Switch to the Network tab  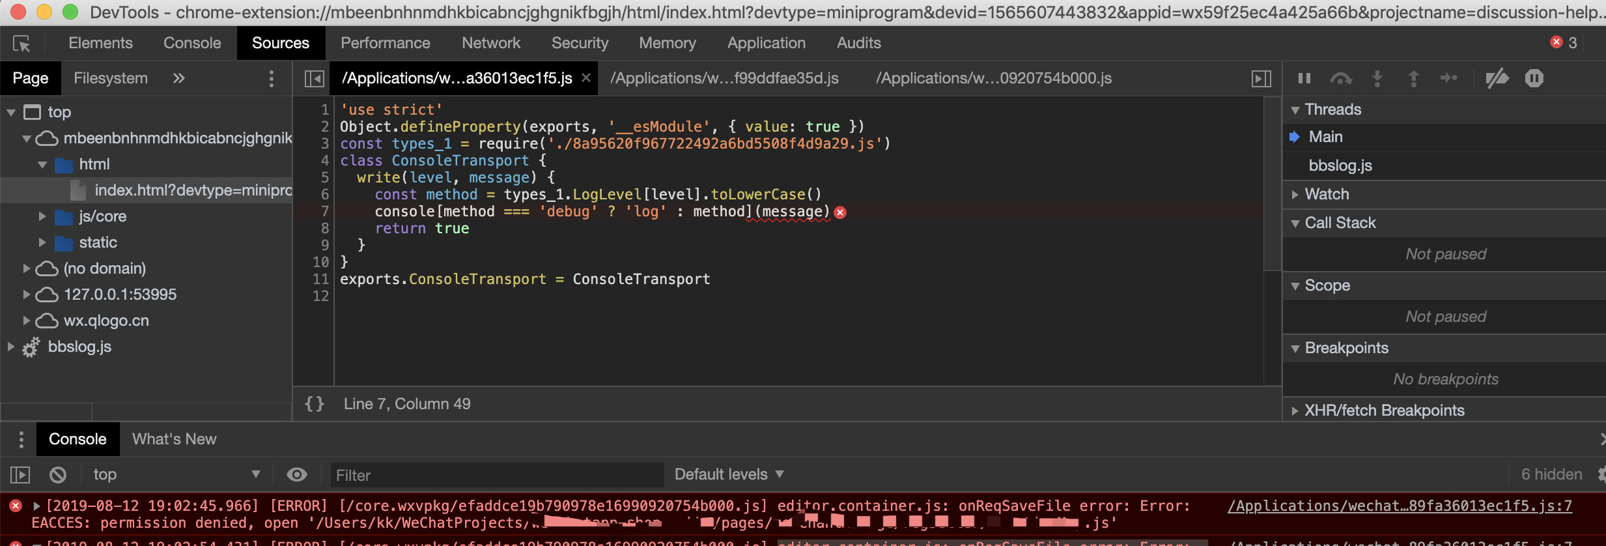(x=490, y=43)
